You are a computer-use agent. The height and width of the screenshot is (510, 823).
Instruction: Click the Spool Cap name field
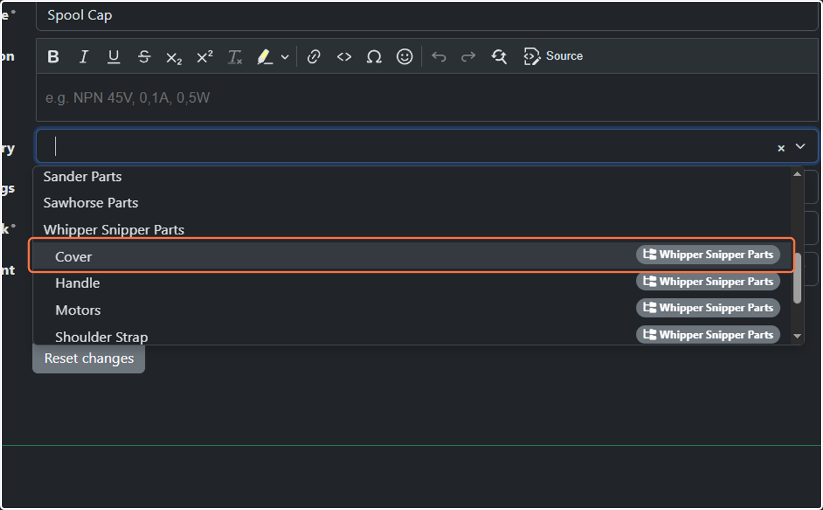[x=427, y=15]
